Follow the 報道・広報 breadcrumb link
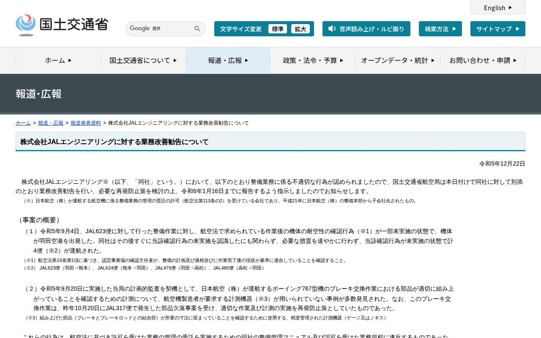The height and width of the screenshot is (338, 541). [51, 123]
